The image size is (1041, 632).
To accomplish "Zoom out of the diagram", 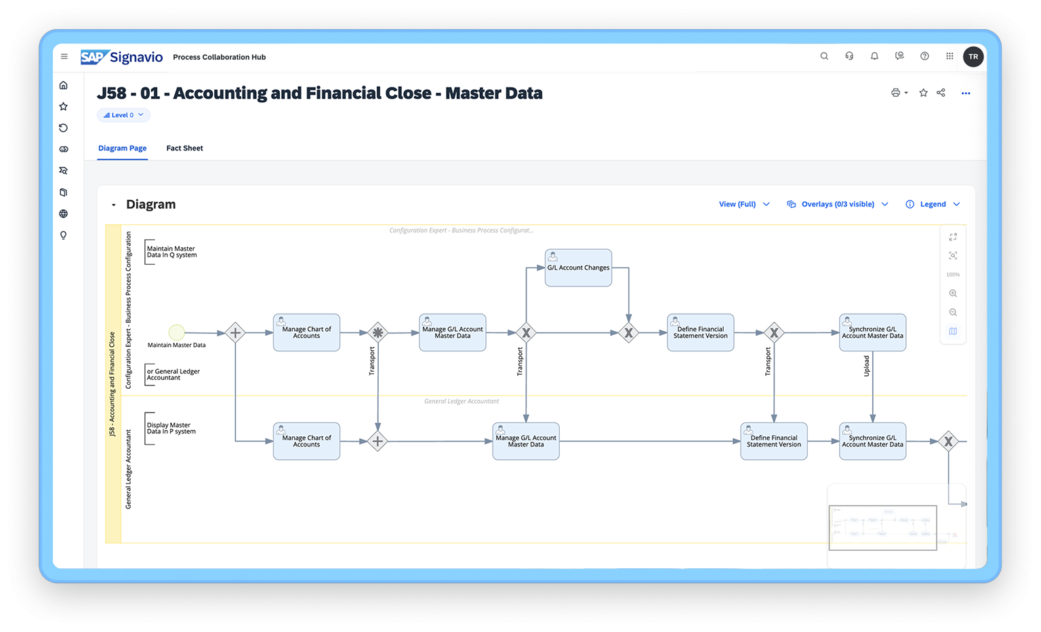I will [x=953, y=312].
